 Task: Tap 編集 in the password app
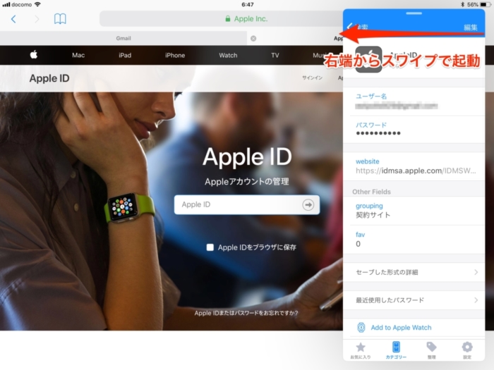tap(471, 27)
